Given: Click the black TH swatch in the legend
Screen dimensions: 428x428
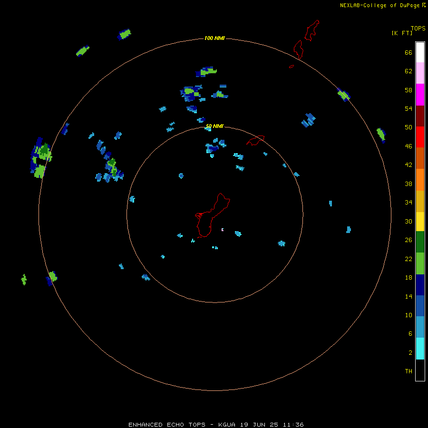Looking at the screenshot, I should pos(420,370).
